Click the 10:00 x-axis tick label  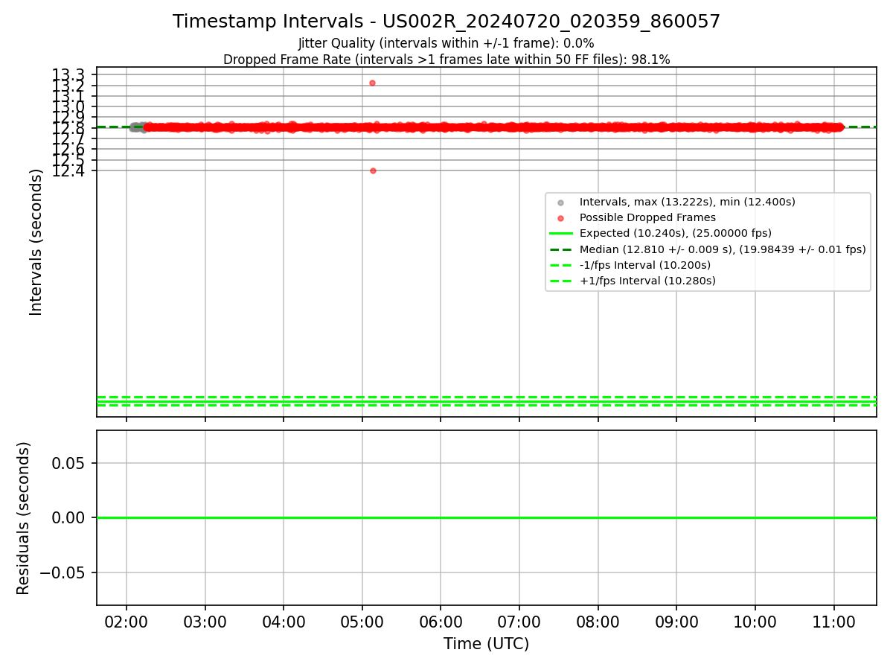(x=755, y=622)
